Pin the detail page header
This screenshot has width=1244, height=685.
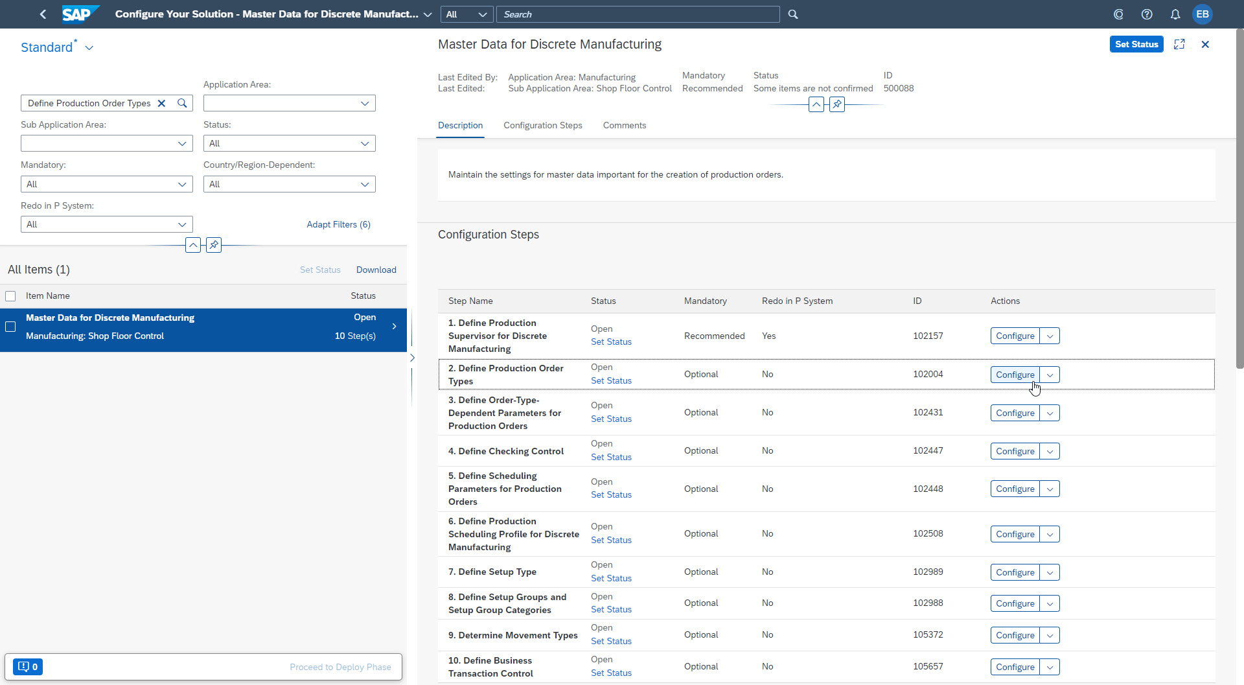click(x=837, y=104)
